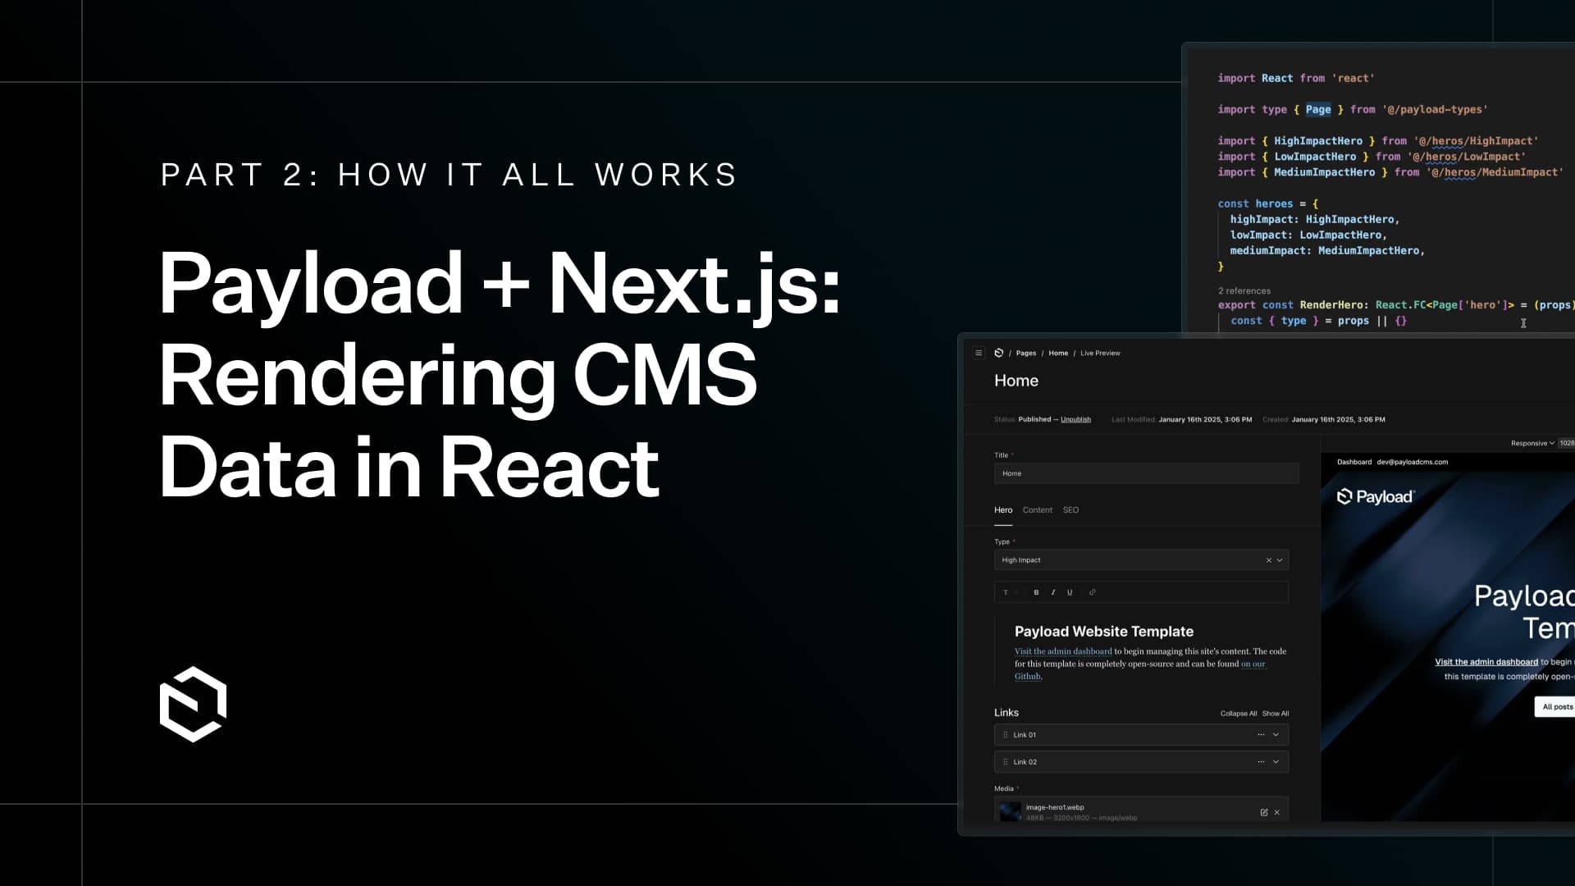Grab the drag handle of Link 01
This screenshot has width=1575, height=886.
[x=1005, y=735]
